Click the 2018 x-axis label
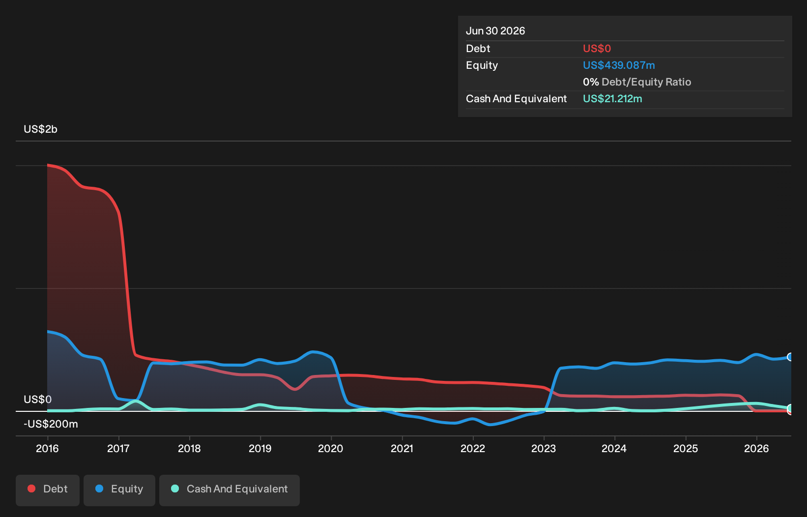 click(x=189, y=448)
